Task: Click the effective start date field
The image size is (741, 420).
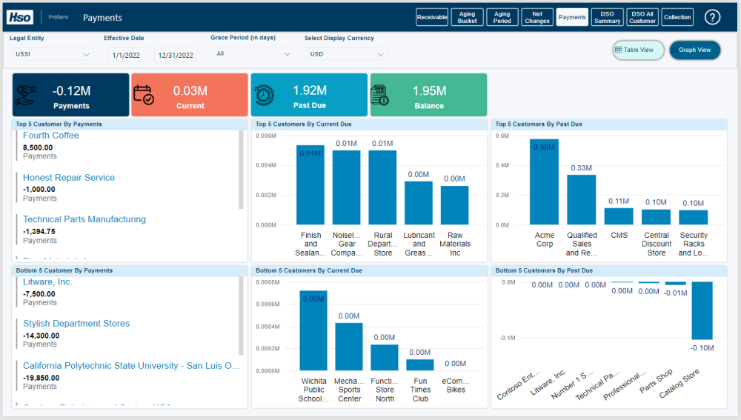Action: pos(129,55)
